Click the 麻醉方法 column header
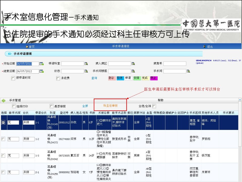The height and width of the screenshot is (182, 242). (139, 113)
